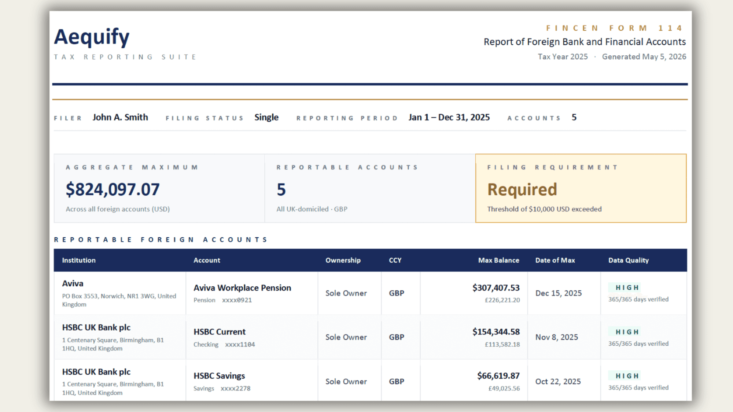The width and height of the screenshot is (733, 412).
Task: Click 'Generated May 5, 2026' text
Action: pyautogui.click(x=644, y=57)
